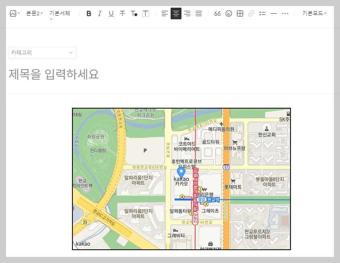
Task: Click the parking P marker on map
Action: tap(145, 150)
